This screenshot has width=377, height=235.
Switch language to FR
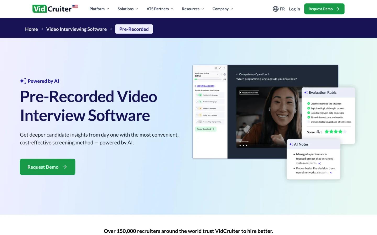click(282, 9)
